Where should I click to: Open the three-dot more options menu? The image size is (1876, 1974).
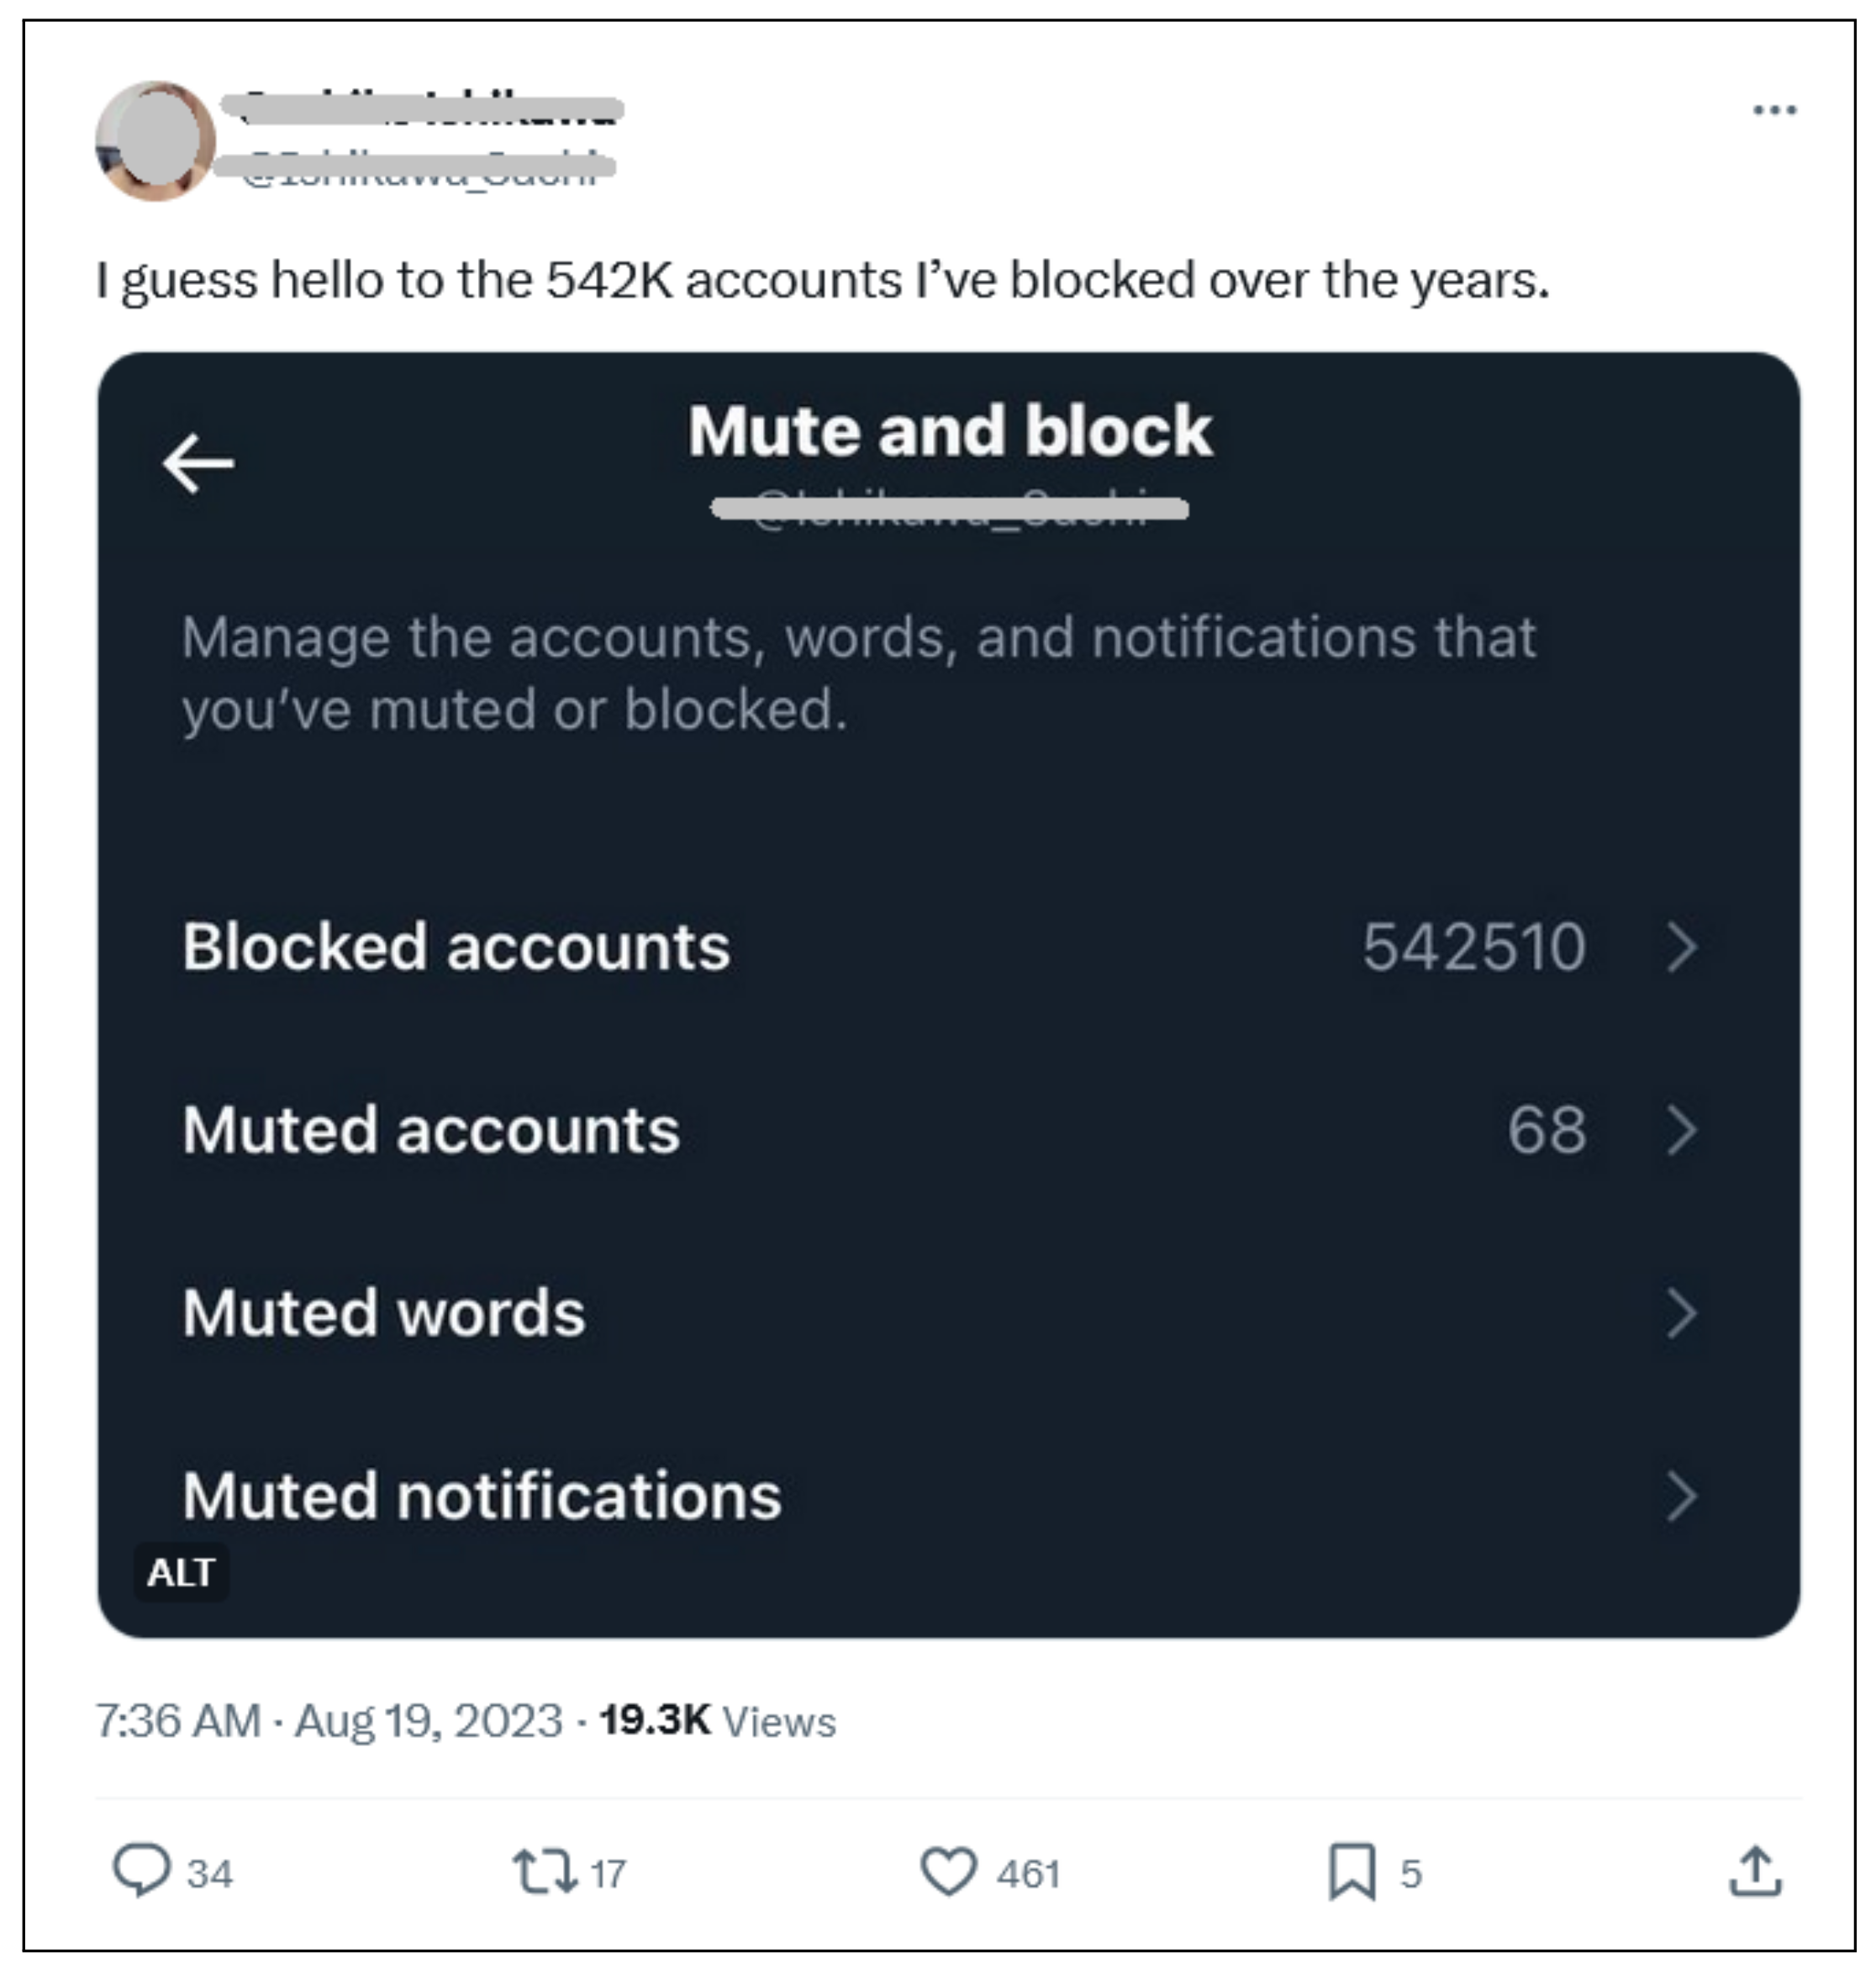[1775, 110]
